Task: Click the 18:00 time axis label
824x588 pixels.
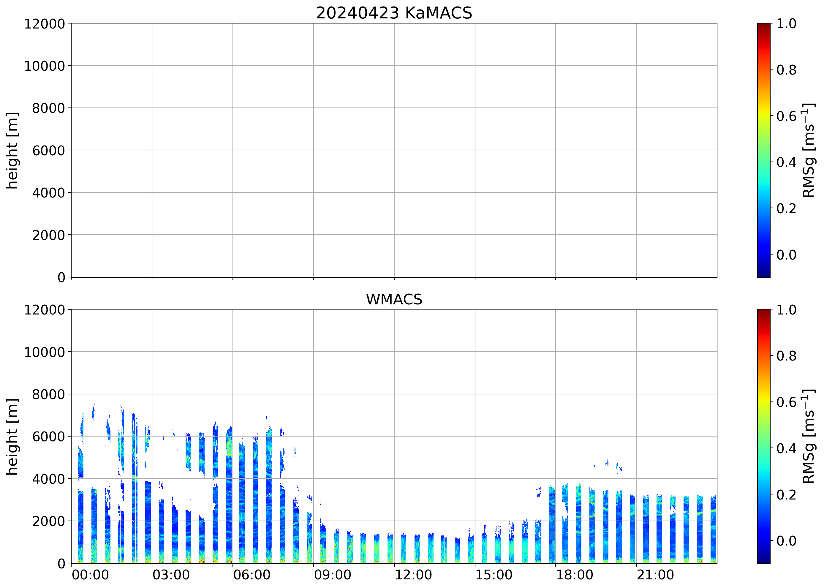Action: tap(575, 575)
